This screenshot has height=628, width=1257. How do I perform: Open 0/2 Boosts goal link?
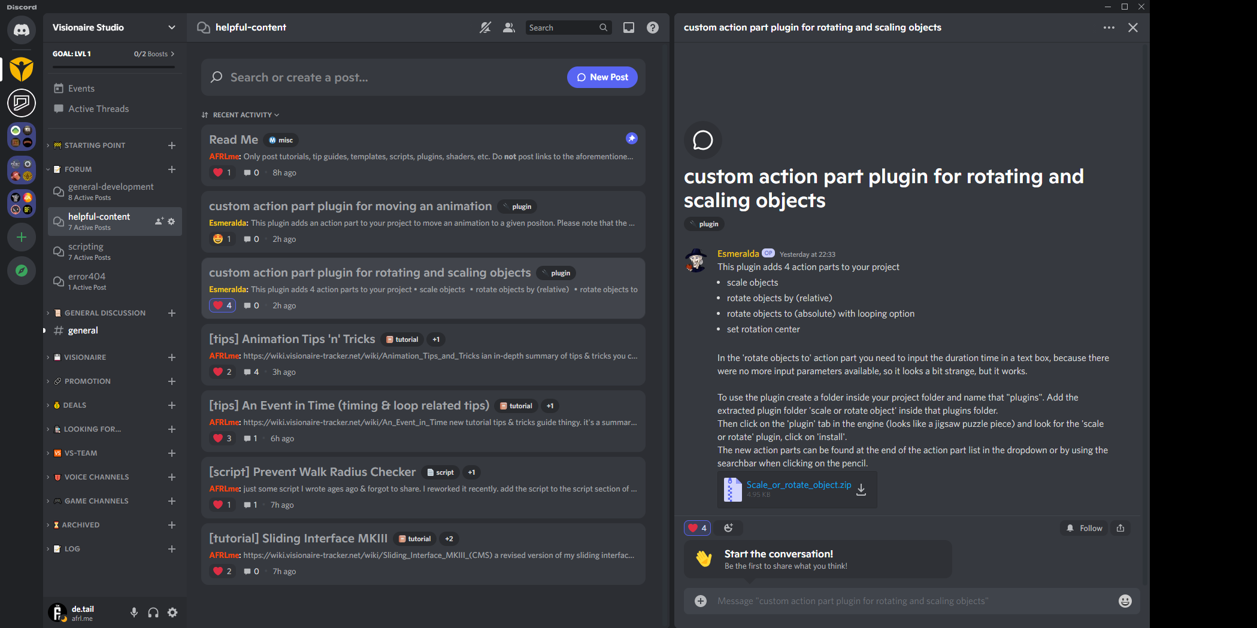(x=154, y=54)
